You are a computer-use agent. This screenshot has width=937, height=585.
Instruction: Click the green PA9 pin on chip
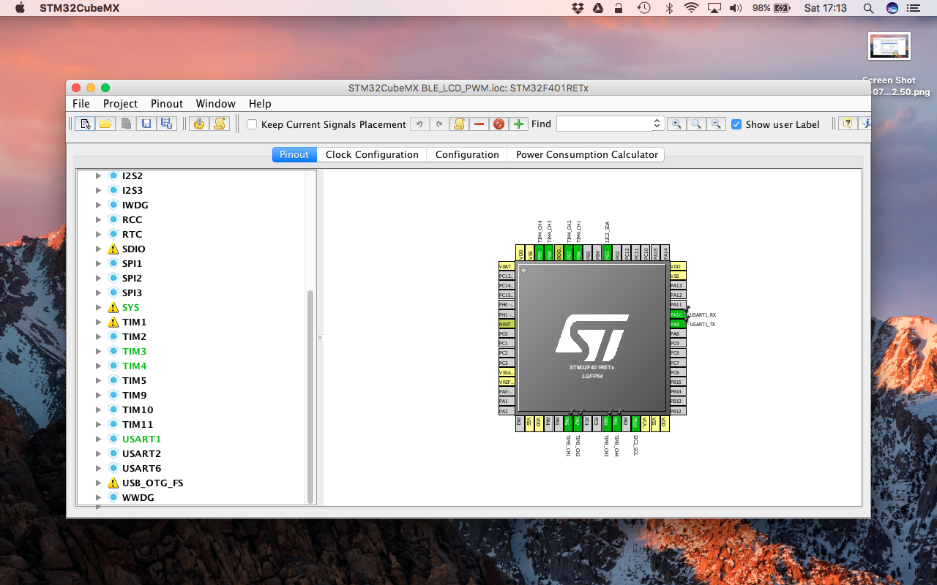coord(679,324)
